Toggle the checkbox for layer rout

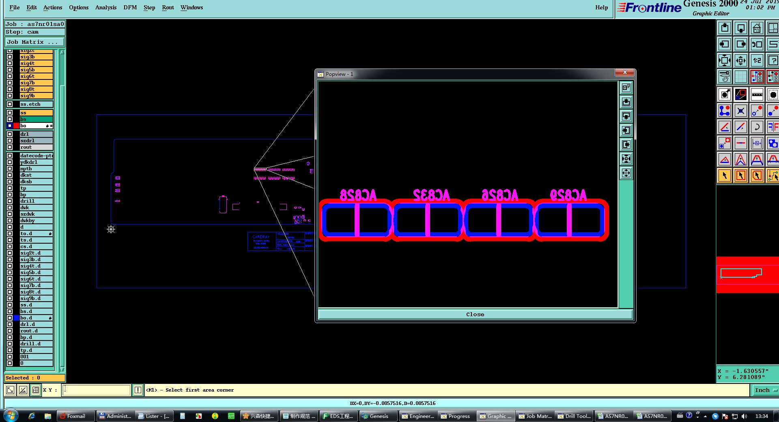pyautogui.click(x=10, y=147)
